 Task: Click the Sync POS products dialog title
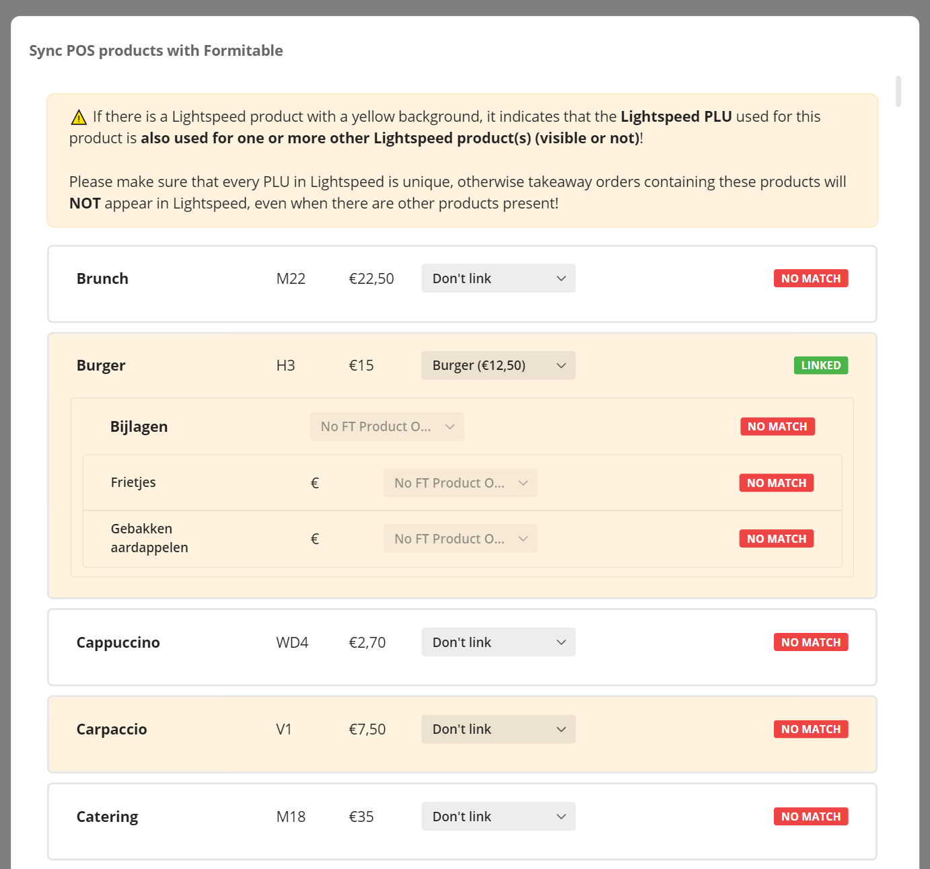[x=156, y=51]
